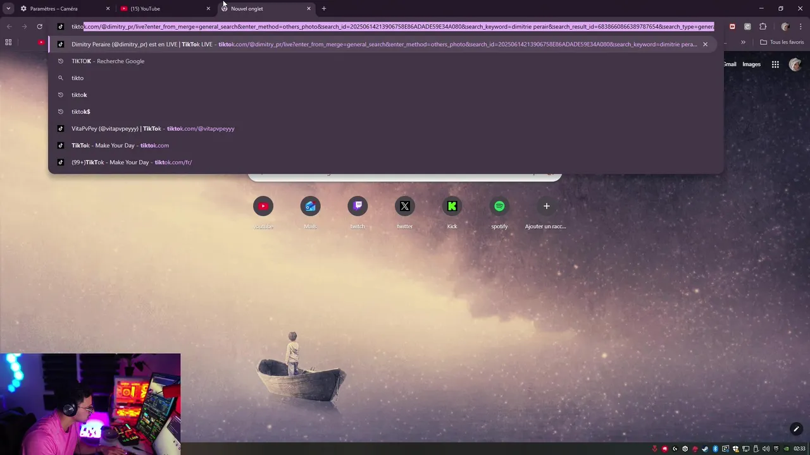The height and width of the screenshot is (455, 810).
Task: Click the webcam overlay thumbnail
Action: pyautogui.click(x=90, y=404)
